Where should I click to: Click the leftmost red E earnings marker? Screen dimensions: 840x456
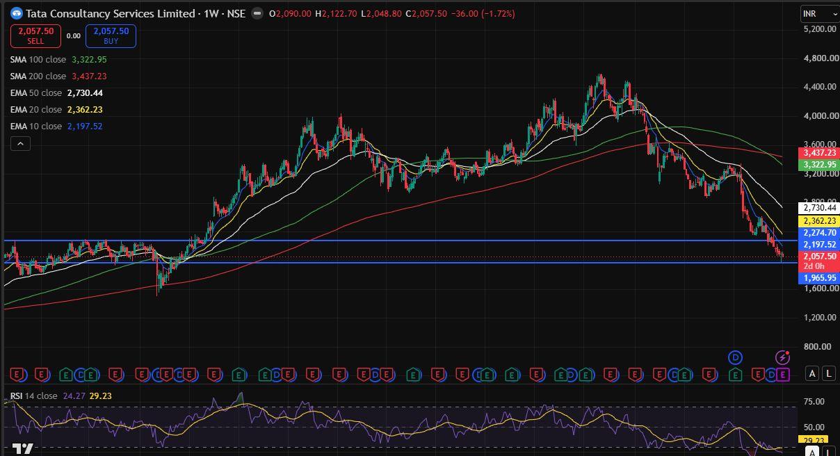click(x=18, y=375)
